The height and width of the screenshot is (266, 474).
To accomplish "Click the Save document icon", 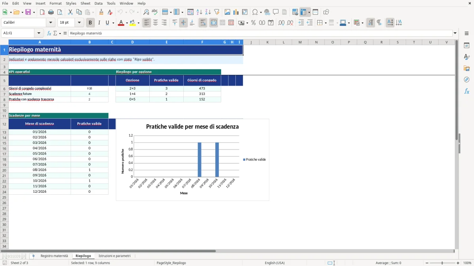I will [x=28, y=12].
